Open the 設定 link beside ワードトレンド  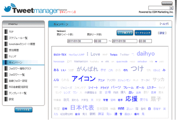pyautogui.click(x=162, y=33)
